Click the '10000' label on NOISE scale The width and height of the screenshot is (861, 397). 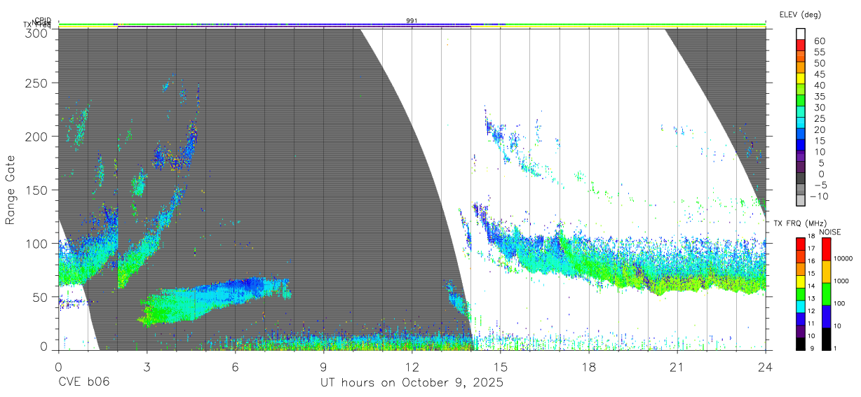(843, 258)
